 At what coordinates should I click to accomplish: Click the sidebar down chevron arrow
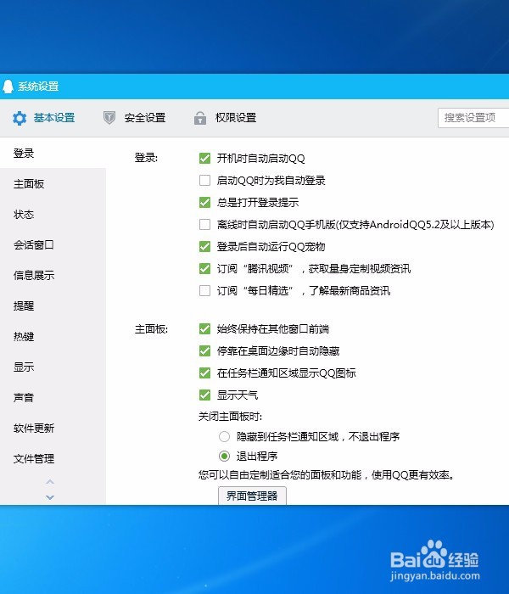click(50, 497)
